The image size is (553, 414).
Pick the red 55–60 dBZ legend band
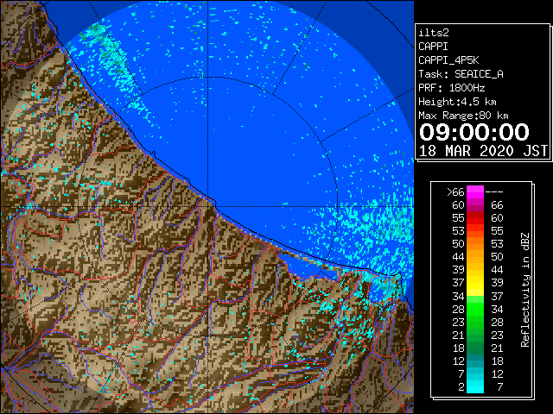click(x=475, y=218)
